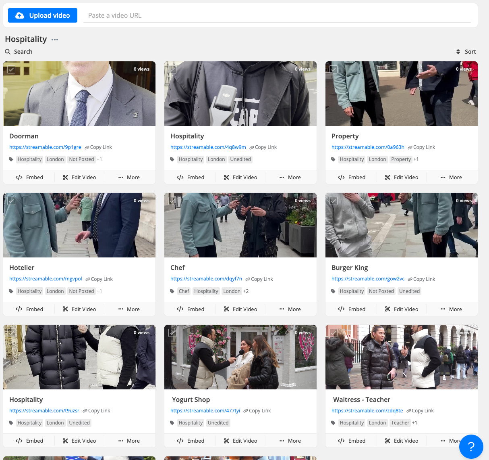Screen dimensions: 489x460
Task: Click the Chef tag on Chef video
Action: point(184,291)
